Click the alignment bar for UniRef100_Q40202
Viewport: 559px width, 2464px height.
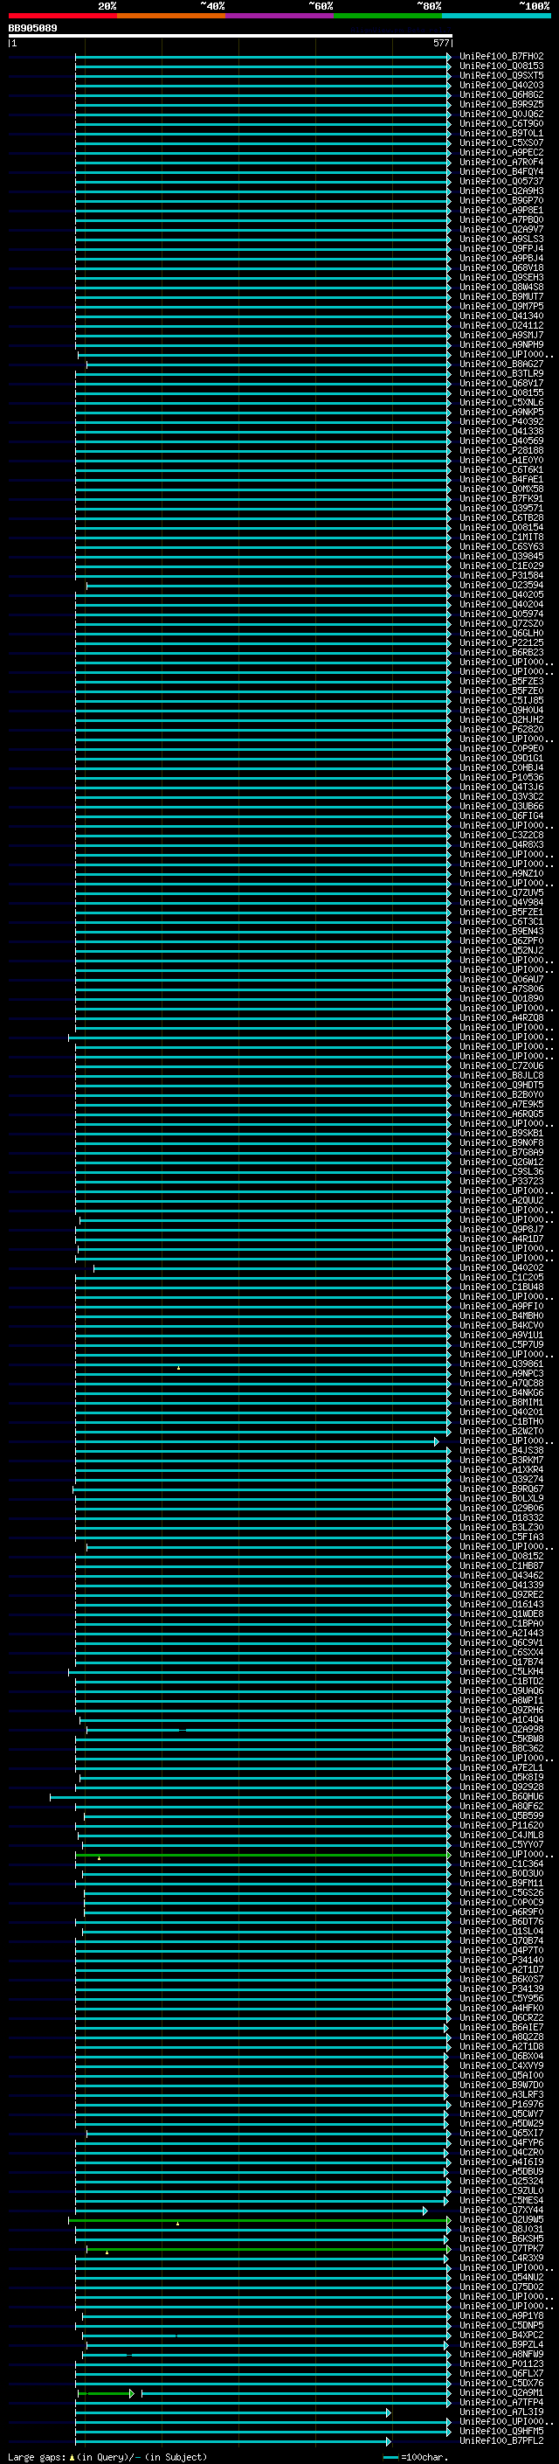(273, 1268)
